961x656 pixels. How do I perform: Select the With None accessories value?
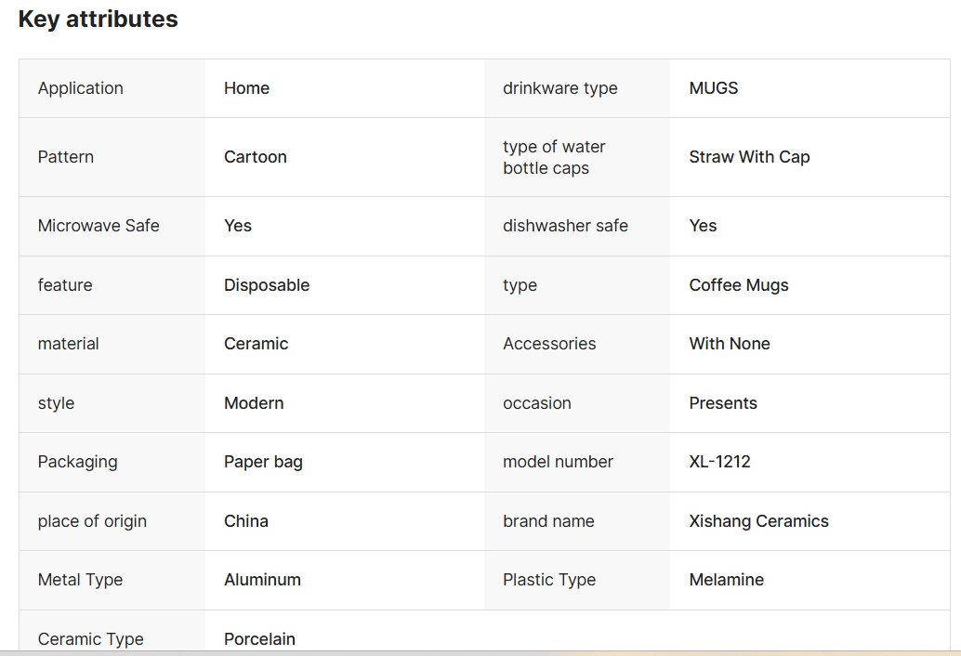point(730,344)
